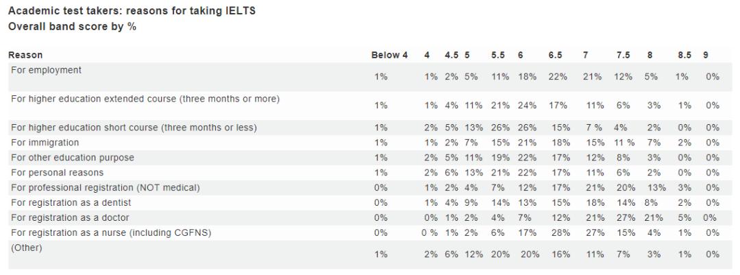The image size is (740, 275).
Task: Select 'For other education purpose' row label
Action: point(73,157)
